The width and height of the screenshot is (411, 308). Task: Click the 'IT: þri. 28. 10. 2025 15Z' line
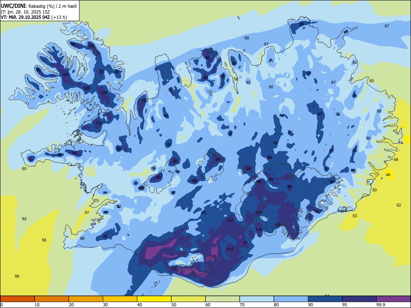pos(25,12)
